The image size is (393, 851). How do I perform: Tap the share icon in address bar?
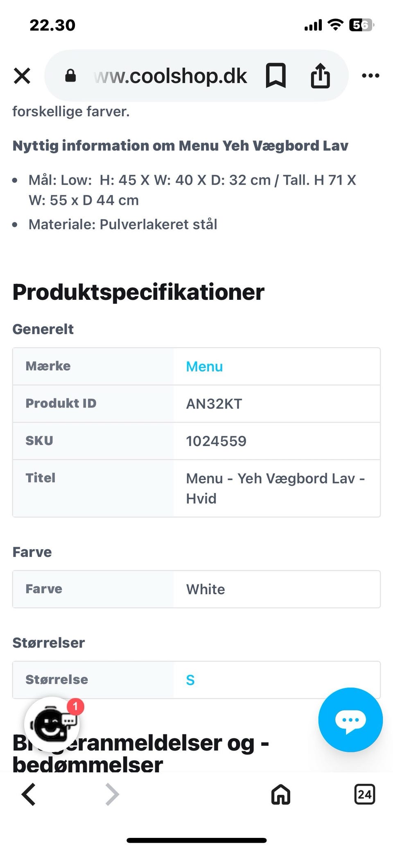point(320,76)
